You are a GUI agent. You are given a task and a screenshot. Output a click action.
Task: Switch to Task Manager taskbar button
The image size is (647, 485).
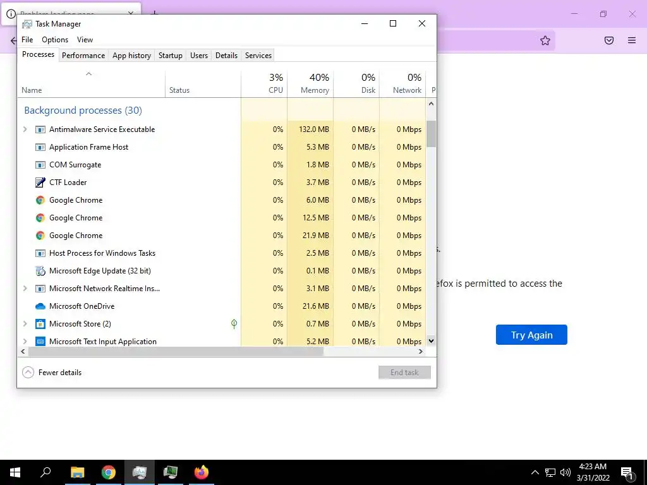pos(140,472)
